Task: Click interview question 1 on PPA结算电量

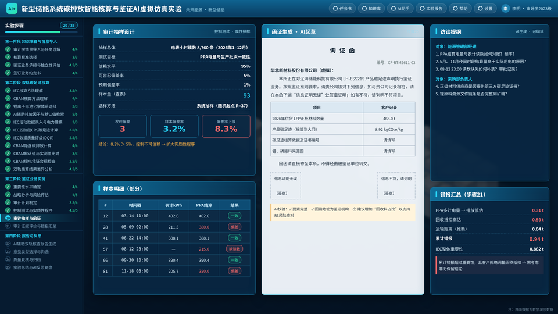Action: pyautogui.click(x=475, y=54)
